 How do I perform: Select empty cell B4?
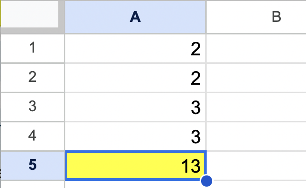click(256, 136)
